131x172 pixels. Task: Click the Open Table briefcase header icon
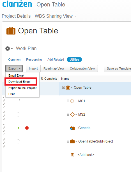click(x=11, y=31)
